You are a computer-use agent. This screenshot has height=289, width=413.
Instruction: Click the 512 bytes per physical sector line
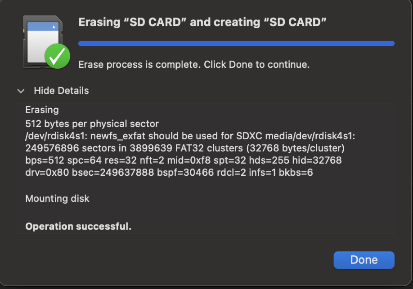click(92, 124)
